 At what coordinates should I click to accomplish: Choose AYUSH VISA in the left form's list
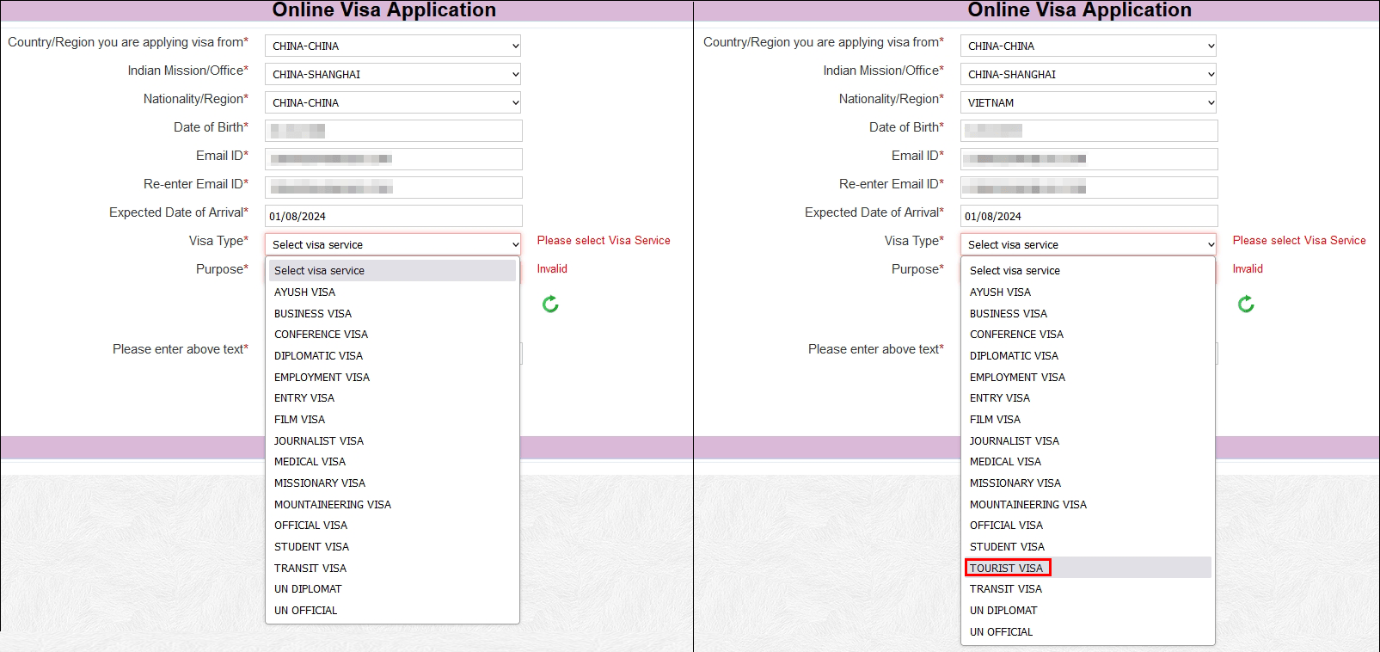tap(305, 292)
